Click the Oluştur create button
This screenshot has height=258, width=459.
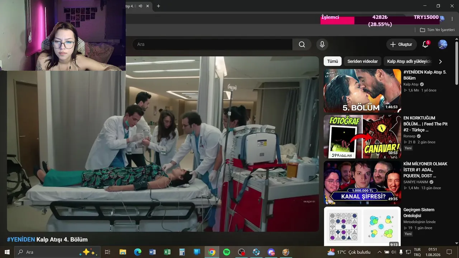pos(402,44)
